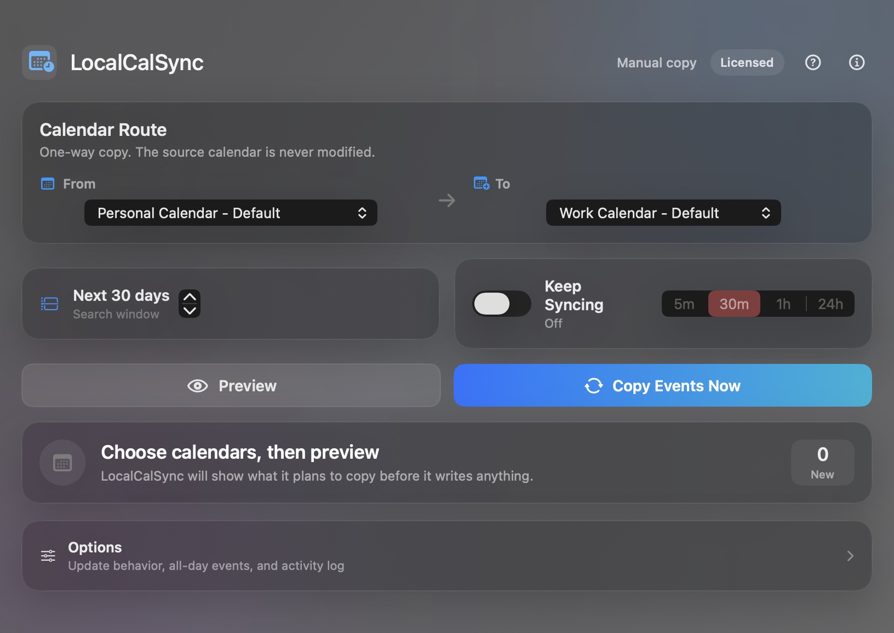Click Copy Events Now

(663, 385)
